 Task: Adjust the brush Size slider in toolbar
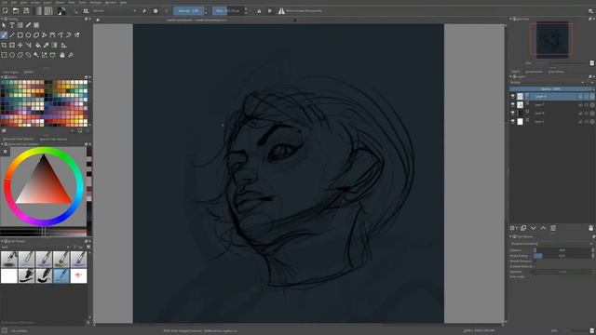227,11
